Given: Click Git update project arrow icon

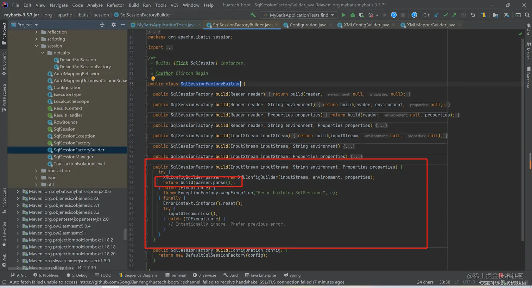Looking at the screenshot, I should point(436,15).
